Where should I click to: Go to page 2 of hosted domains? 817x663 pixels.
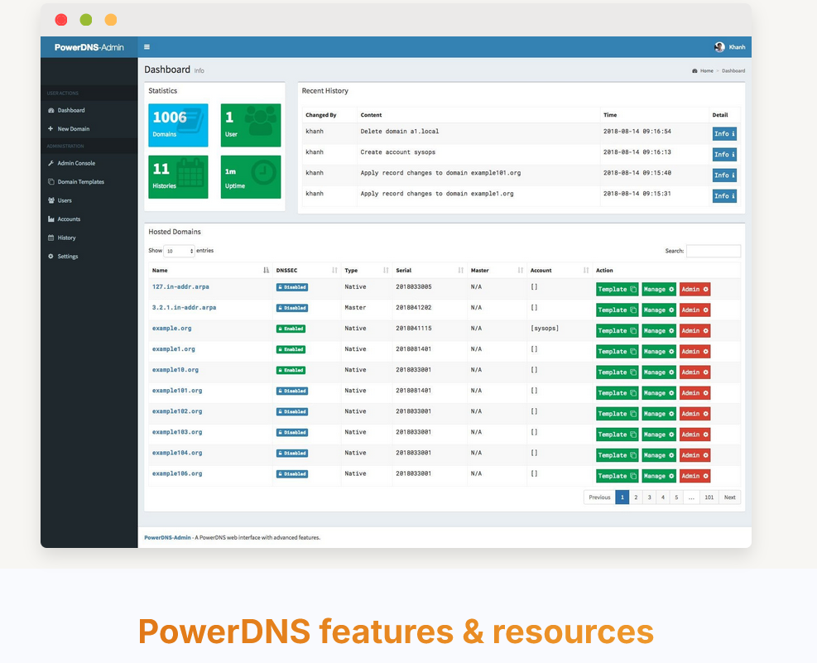pos(636,497)
